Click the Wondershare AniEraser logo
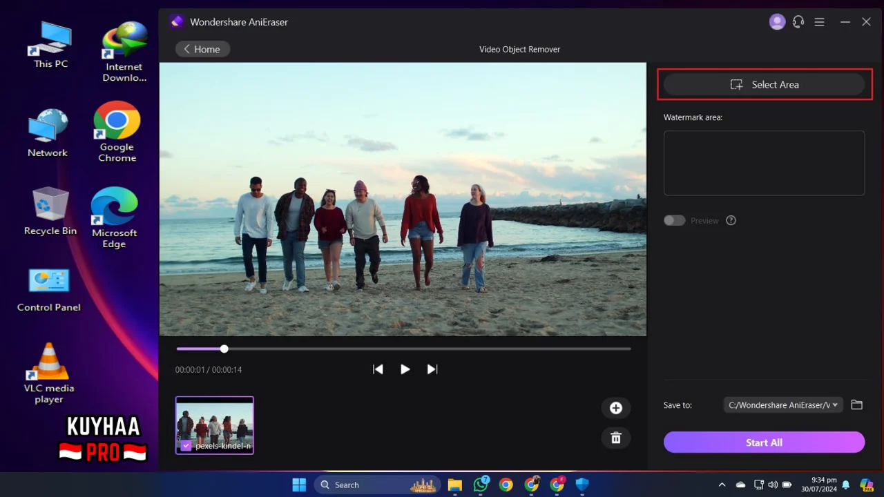The width and height of the screenshot is (884, 497). 177,22
